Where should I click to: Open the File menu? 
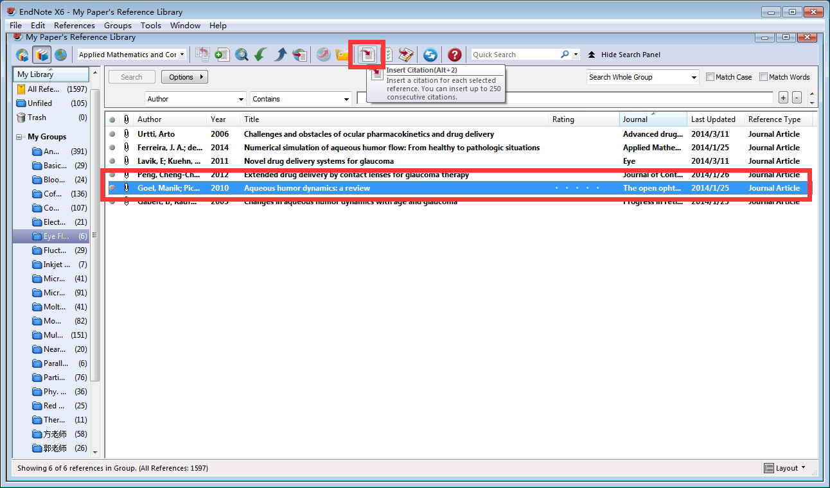coord(16,25)
